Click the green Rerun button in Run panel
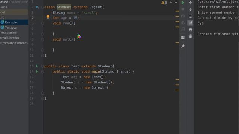 [x=183, y=3]
